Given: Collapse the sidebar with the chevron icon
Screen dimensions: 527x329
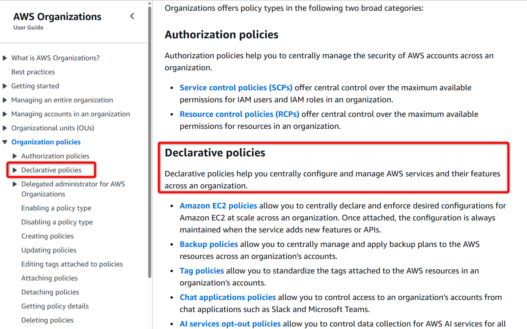Looking at the screenshot, I should pyautogui.click(x=132, y=16).
